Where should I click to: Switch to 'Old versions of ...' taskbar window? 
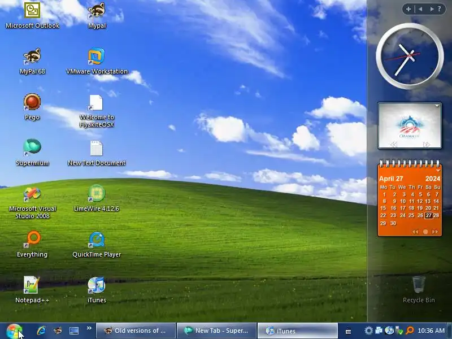pyautogui.click(x=136, y=331)
